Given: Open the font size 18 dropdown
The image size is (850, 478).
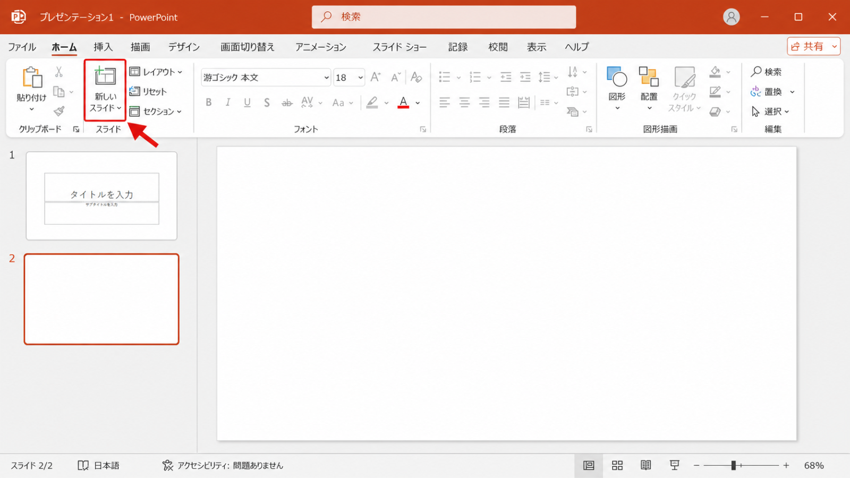Looking at the screenshot, I should (x=360, y=78).
